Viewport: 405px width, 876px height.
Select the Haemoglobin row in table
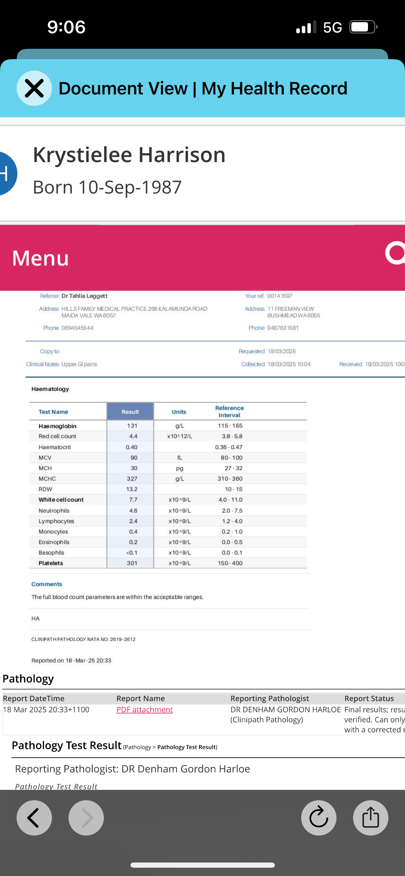pyautogui.click(x=57, y=426)
